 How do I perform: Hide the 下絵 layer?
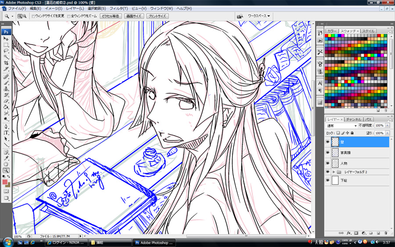pyautogui.click(x=327, y=180)
